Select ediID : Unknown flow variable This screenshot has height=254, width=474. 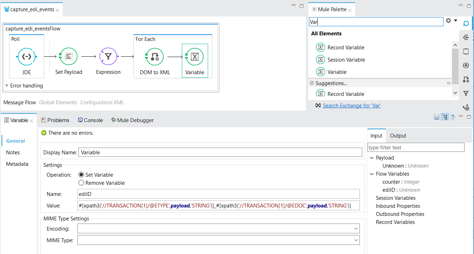tap(401, 190)
